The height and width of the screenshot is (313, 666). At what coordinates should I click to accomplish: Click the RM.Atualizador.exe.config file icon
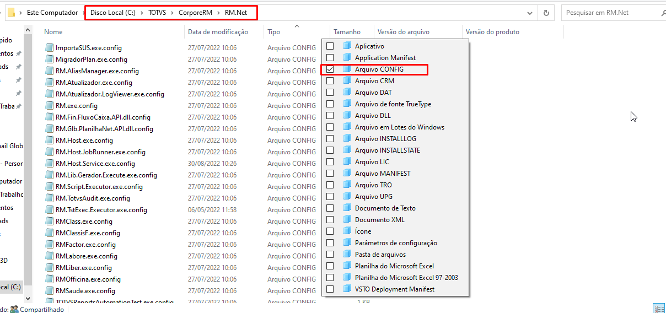click(x=49, y=83)
